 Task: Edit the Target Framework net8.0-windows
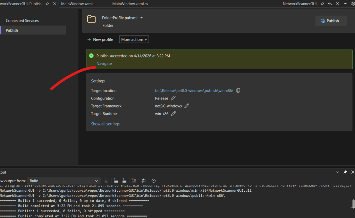(187, 106)
